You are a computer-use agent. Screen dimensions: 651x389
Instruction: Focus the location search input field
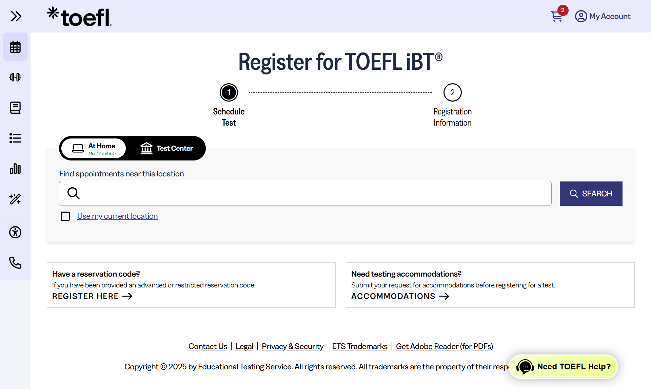tap(305, 193)
